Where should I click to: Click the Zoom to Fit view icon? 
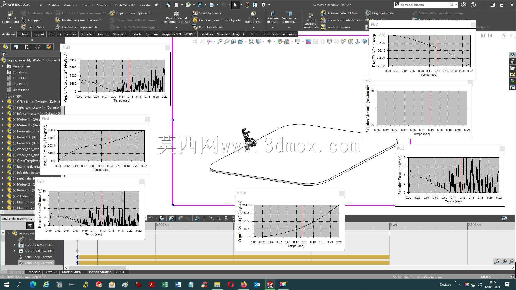click(220, 41)
